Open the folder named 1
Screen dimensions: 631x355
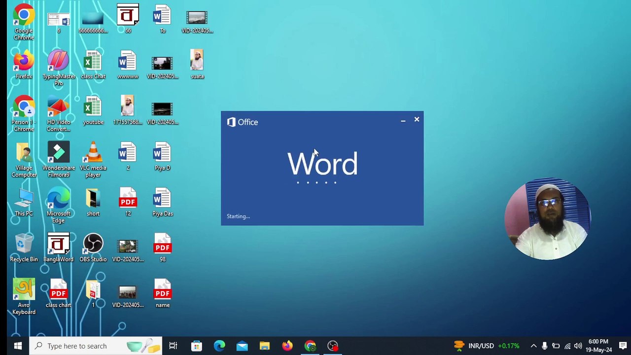tap(93, 294)
